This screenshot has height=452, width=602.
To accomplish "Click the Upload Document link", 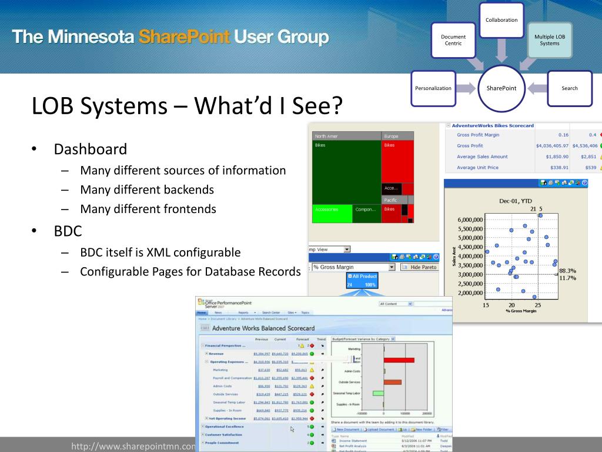I will [x=379, y=429].
